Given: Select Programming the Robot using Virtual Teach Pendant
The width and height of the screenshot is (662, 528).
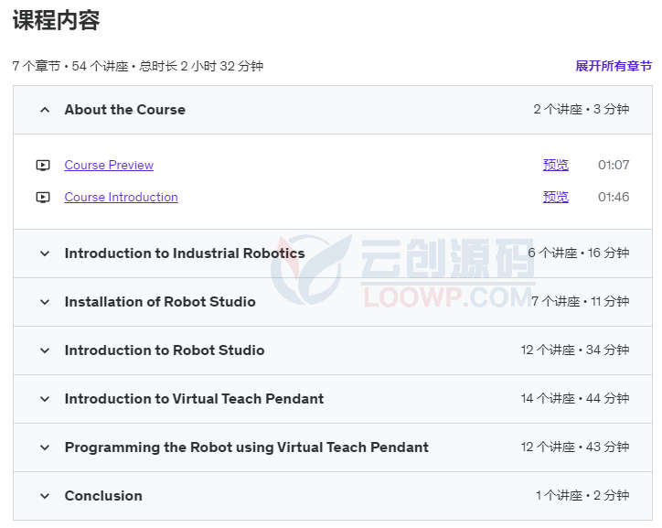Looking at the screenshot, I should pos(247,447).
